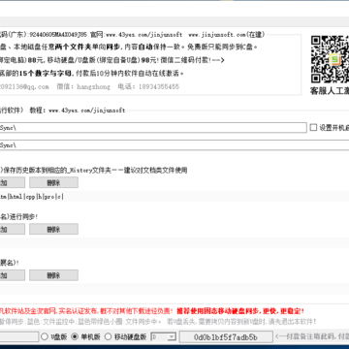Click the 客服人工 label under QR code

pos(330,91)
